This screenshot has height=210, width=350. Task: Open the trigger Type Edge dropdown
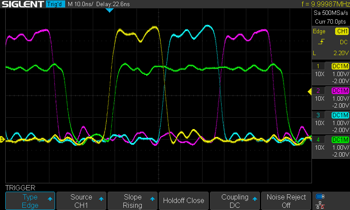click(30, 201)
